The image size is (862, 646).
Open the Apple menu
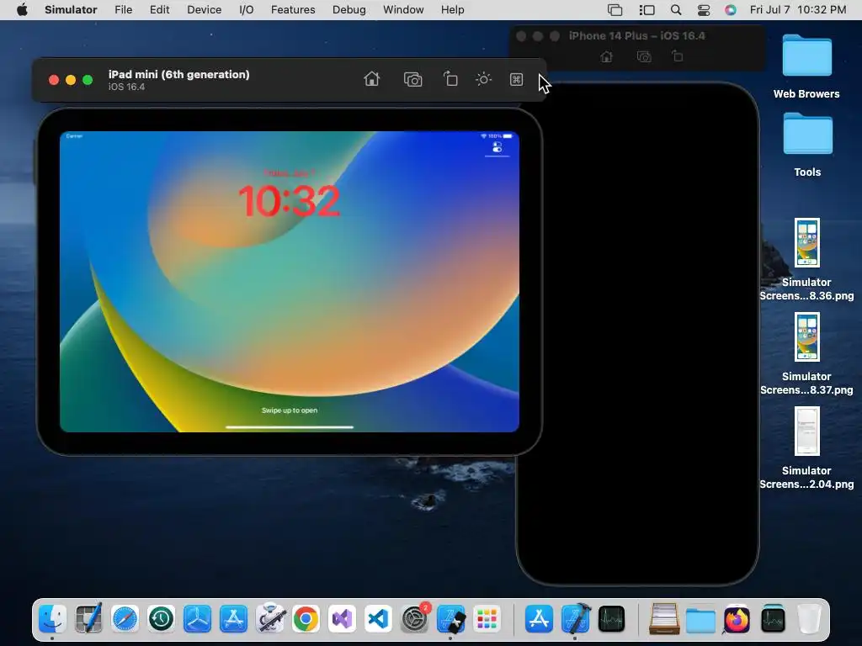pos(22,9)
